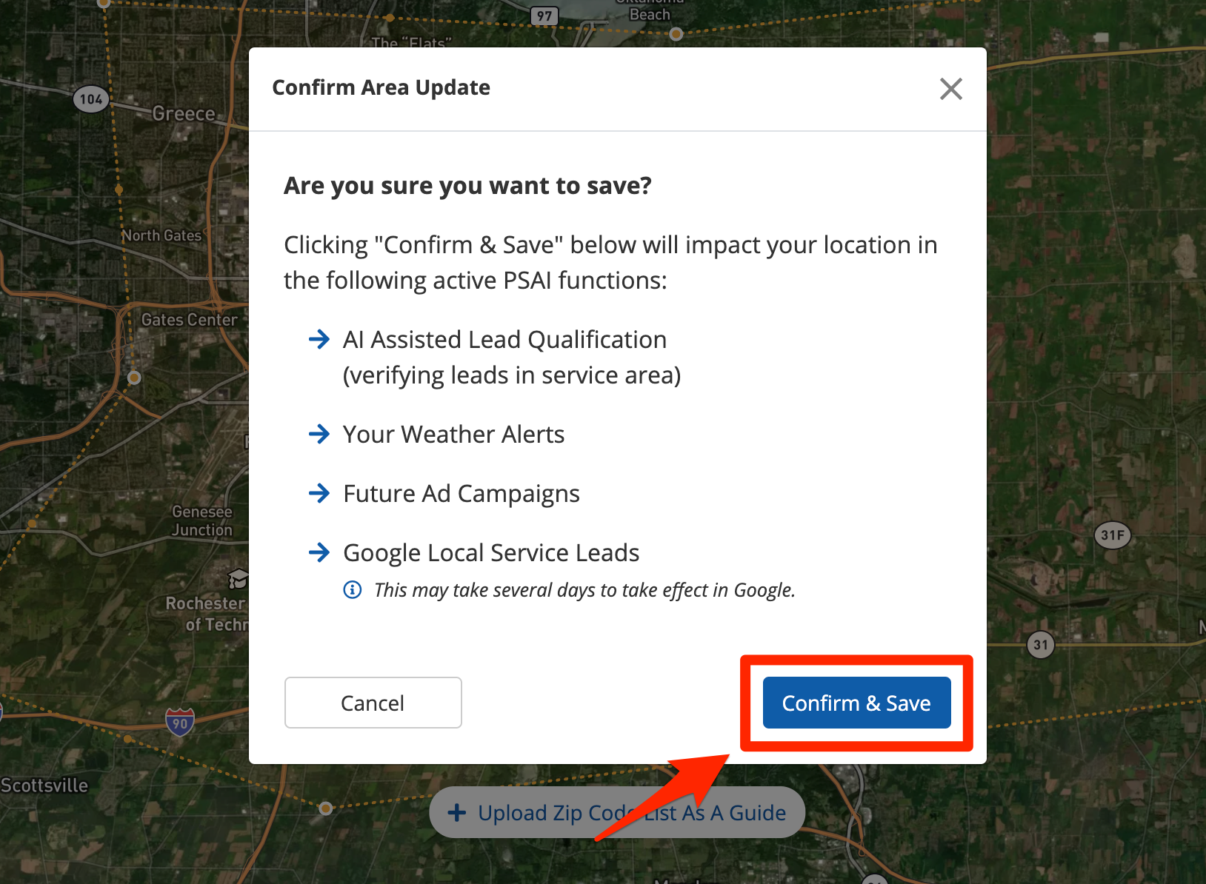Click the route 31 marker on map
Screen dimensions: 1206x884
pos(1041,645)
